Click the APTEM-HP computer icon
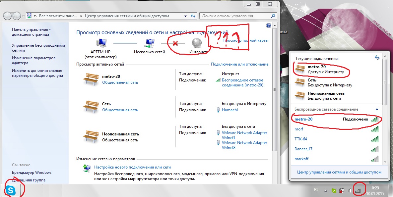The width and height of the screenshot is (393, 197). click(x=101, y=43)
